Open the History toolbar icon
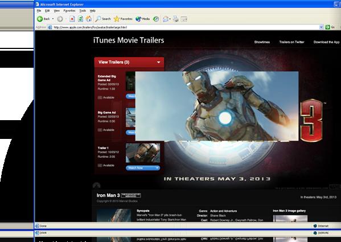 coord(156,19)
